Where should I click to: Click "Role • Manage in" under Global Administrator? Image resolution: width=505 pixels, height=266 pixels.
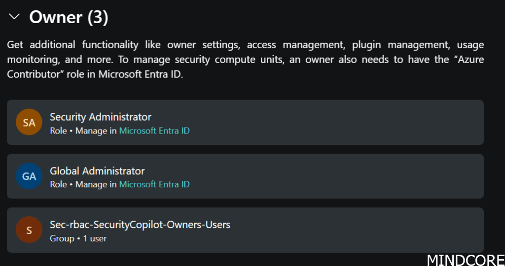[83, 185]
